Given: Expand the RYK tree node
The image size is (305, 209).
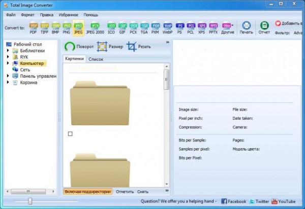Looking at the screenshot, I should [x=8, y=57].
